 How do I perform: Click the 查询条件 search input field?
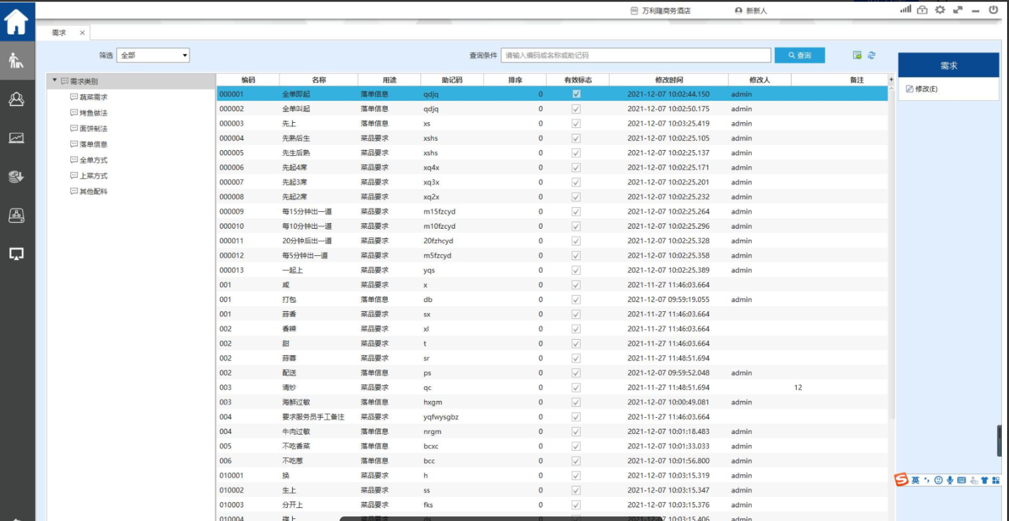(635, 55)
